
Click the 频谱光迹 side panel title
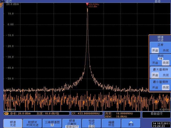pyautogui.click(x=161, y=39)
